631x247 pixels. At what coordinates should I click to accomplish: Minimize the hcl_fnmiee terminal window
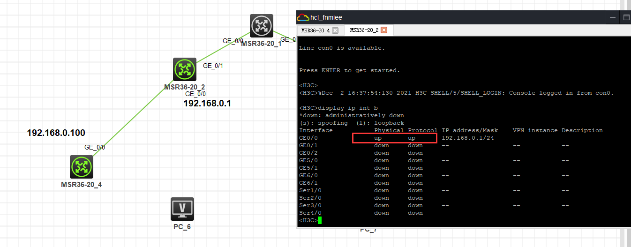(612, 17)
